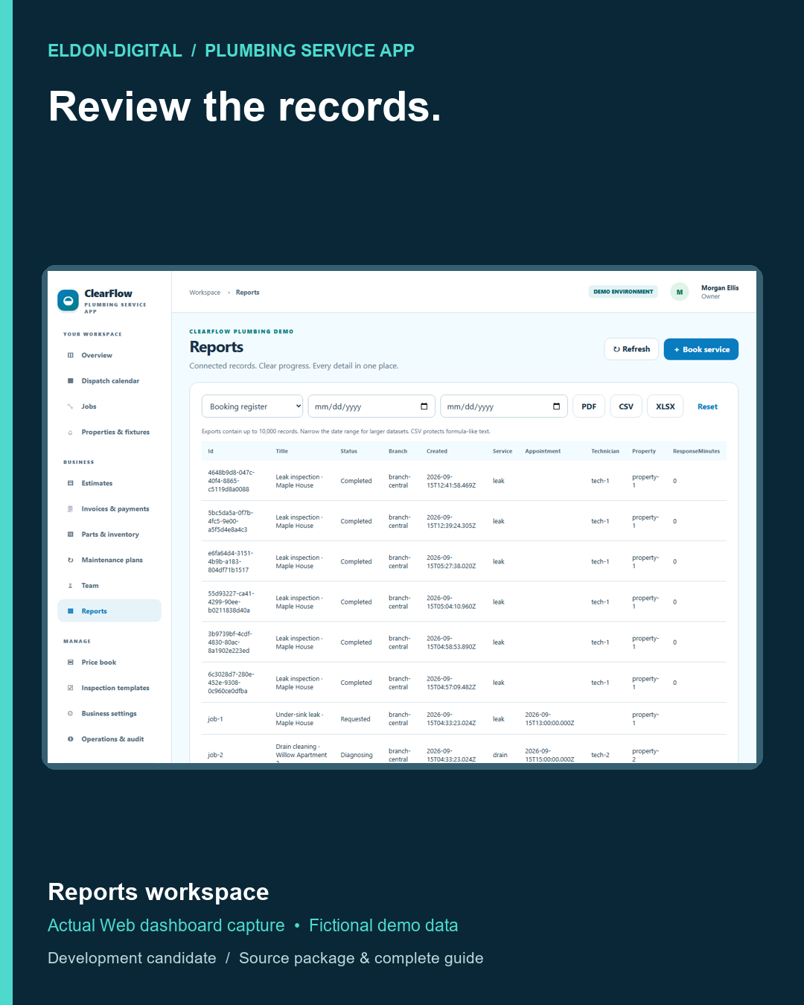Open Dispatch calendar page

tap(110, 381)
